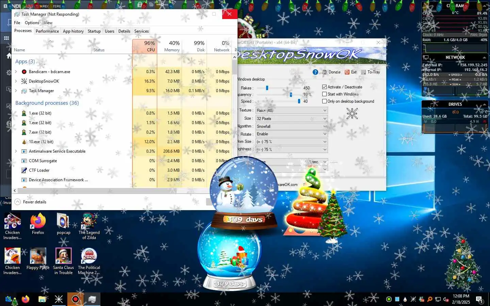Switch to DesktopSnowOK taskbar snowflake button

[x=59, y=300]
